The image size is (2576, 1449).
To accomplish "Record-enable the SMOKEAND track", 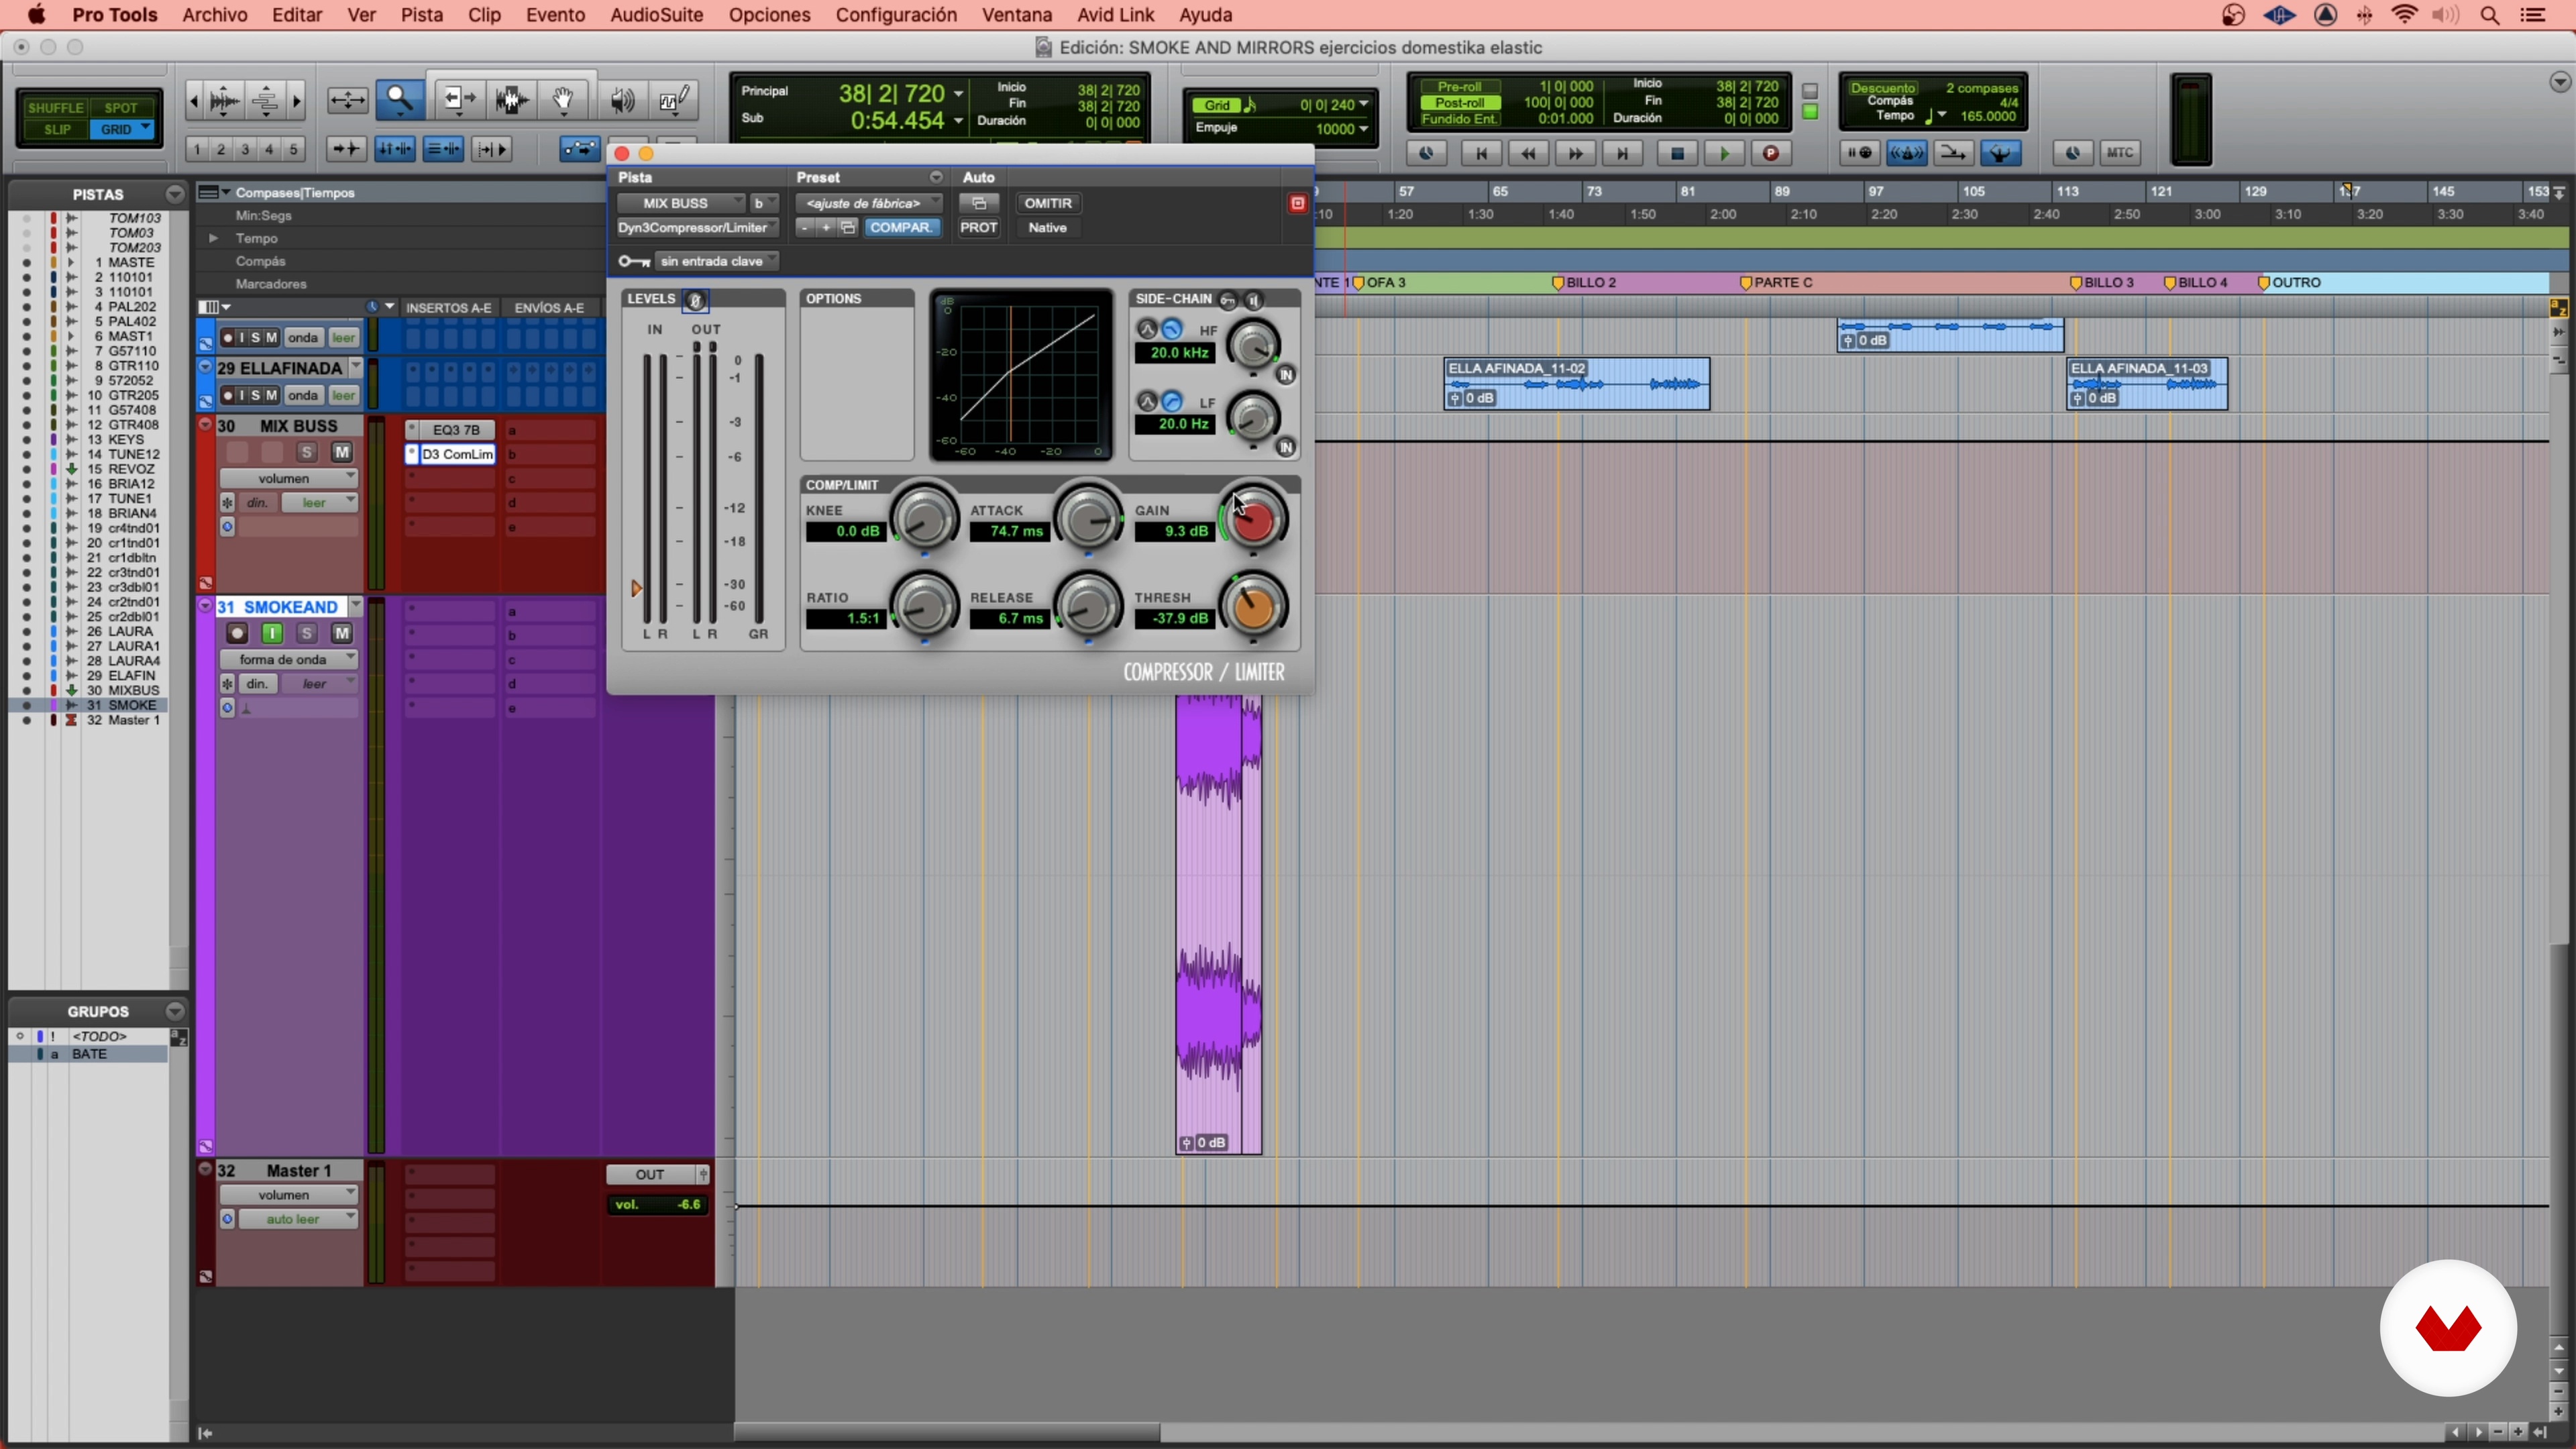I will (x=237, y=633).
